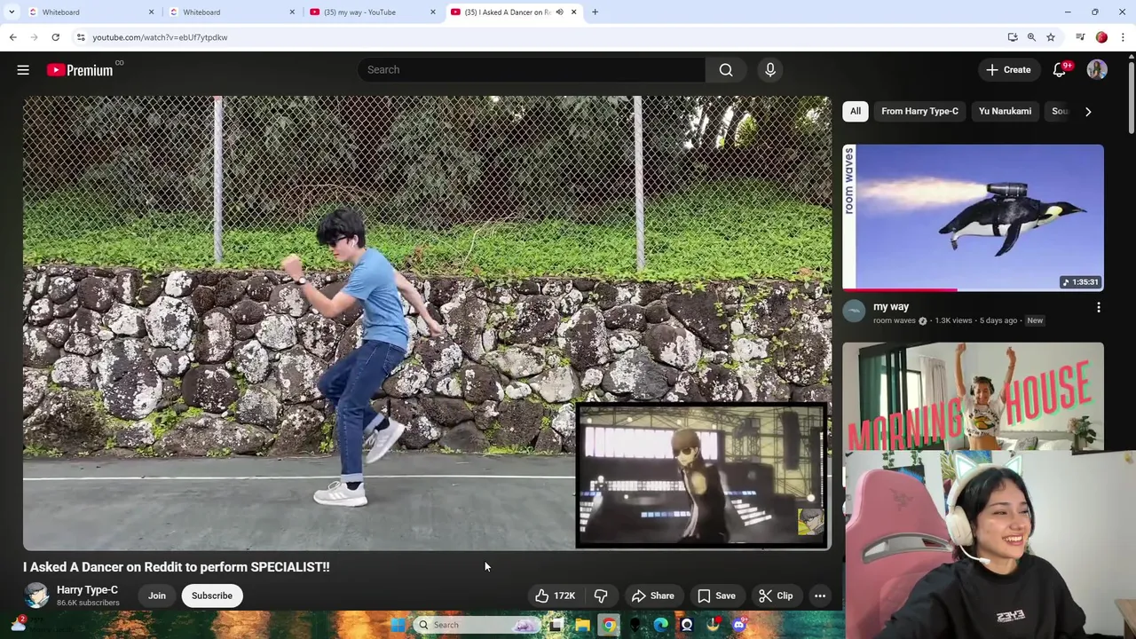The width and height of the screenshot is (1136, 639).
Task: Open File Explorer from the taskbar
Action: point(582,625)
